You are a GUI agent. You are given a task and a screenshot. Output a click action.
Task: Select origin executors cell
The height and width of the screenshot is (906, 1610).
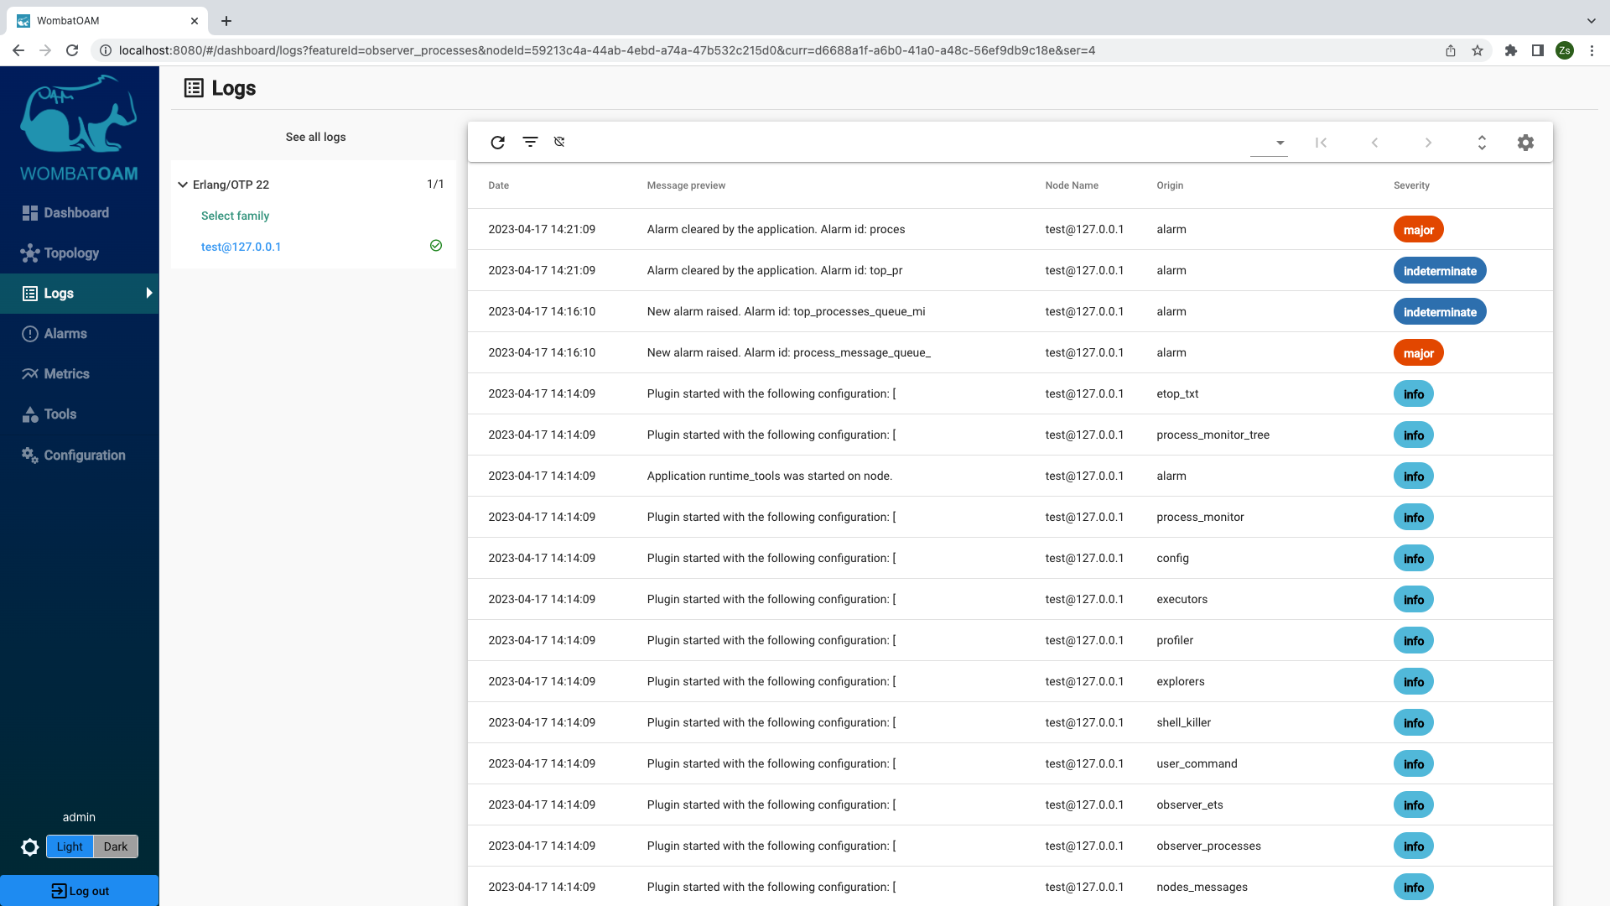1182,599
